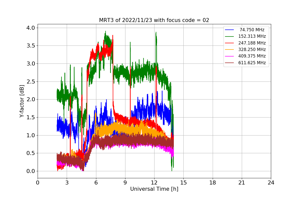
Task: Click y-axis tick label 1.5
Action: (x=31, y=117)
